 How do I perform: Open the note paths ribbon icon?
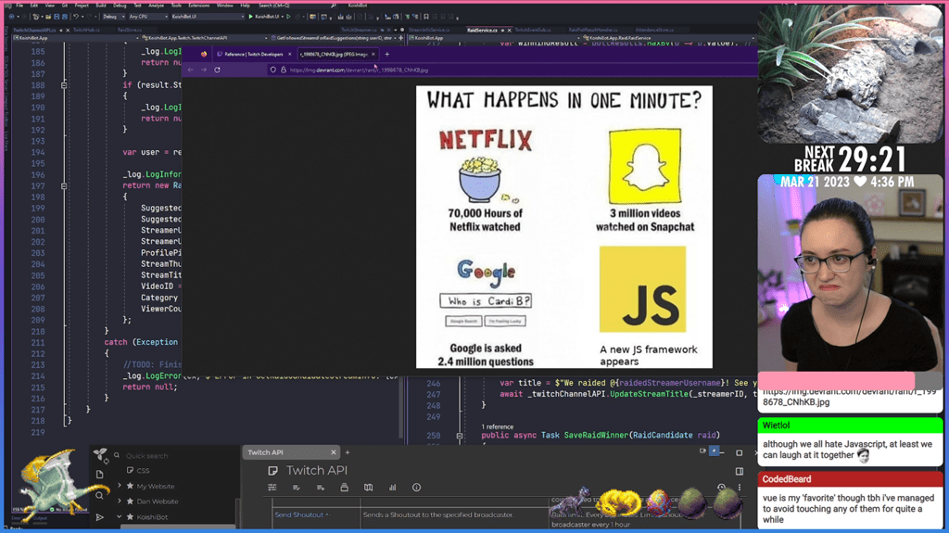[x=345, y=488]
